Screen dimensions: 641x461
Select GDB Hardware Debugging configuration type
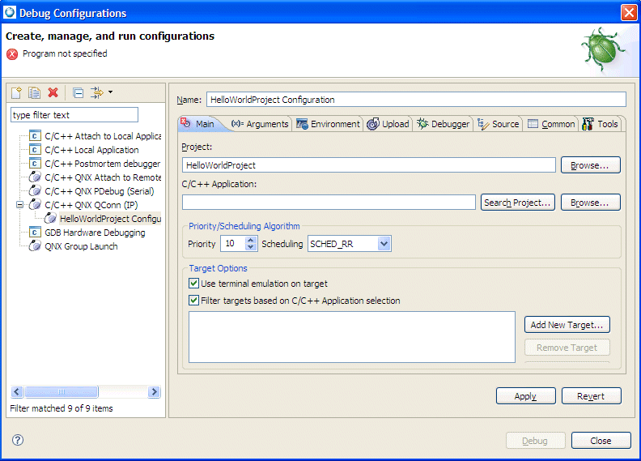pyautogui.click(x=94, y=233)
